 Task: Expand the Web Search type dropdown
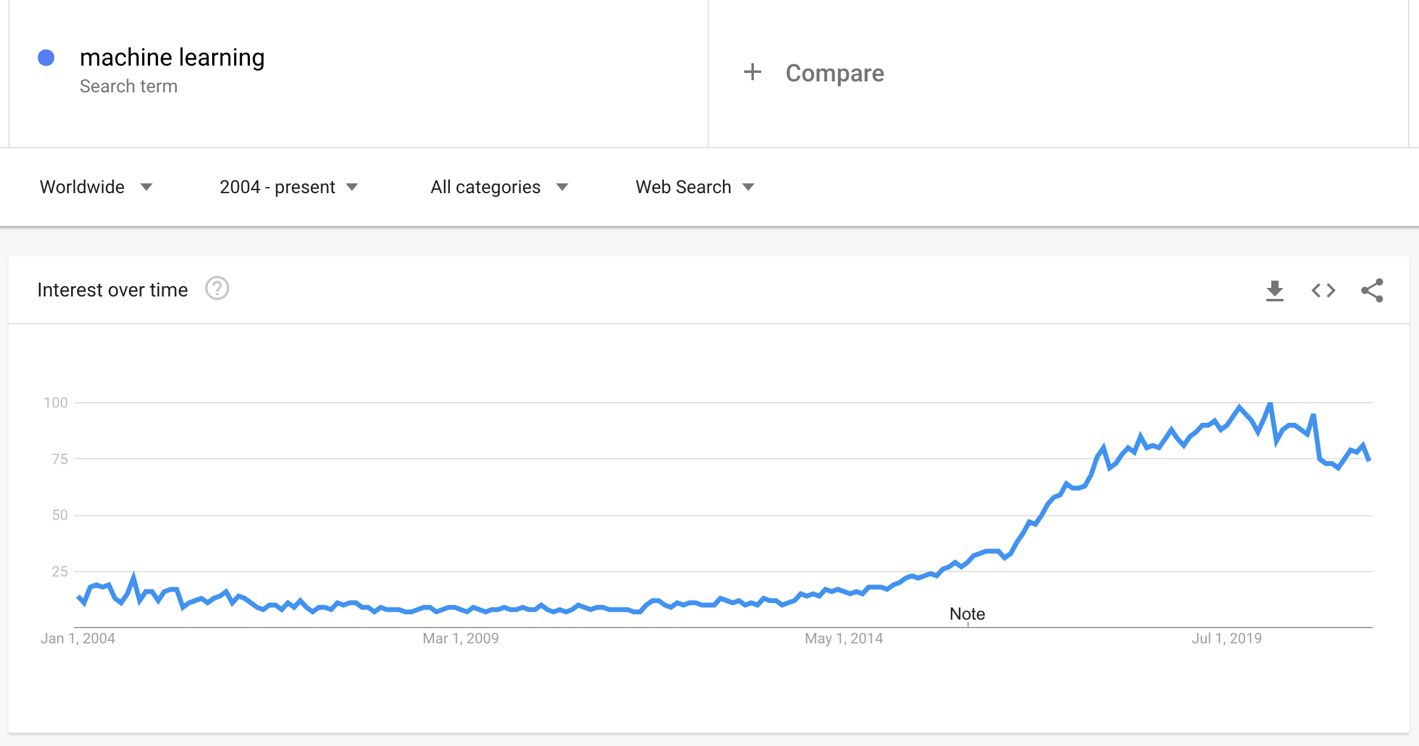[x=695, y=187]
